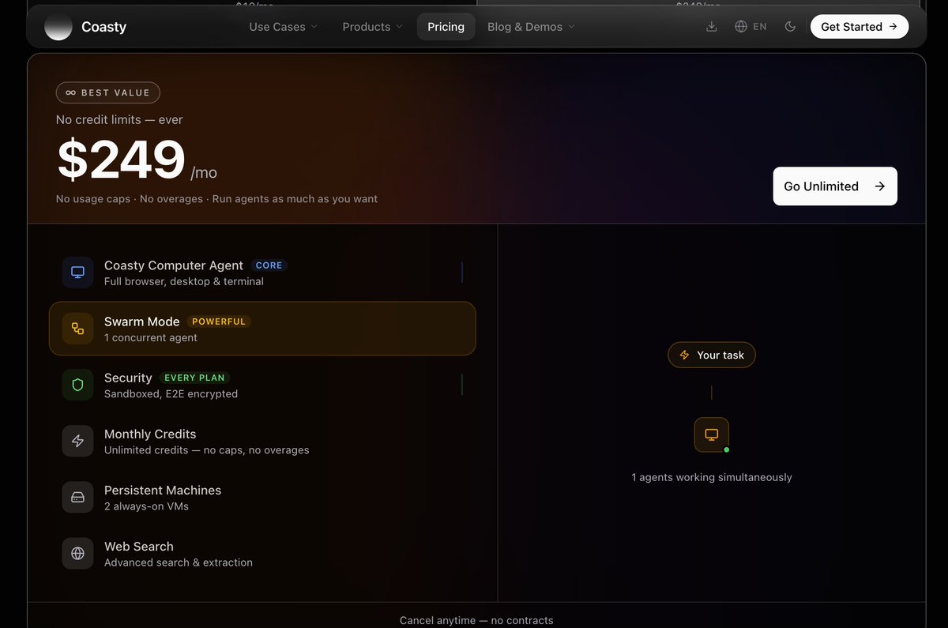Click the globe icon beside EN
948x628 pixels.
coord(741,27)
